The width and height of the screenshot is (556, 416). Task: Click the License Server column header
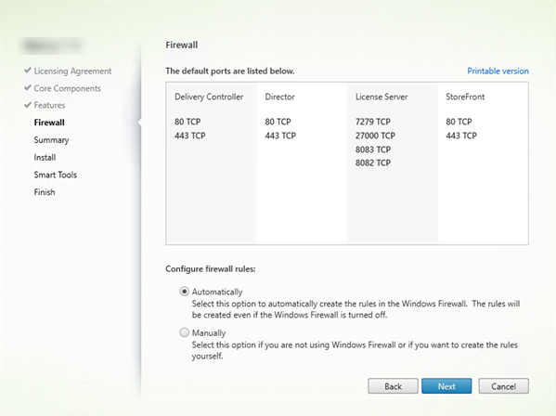pos(381,97)
